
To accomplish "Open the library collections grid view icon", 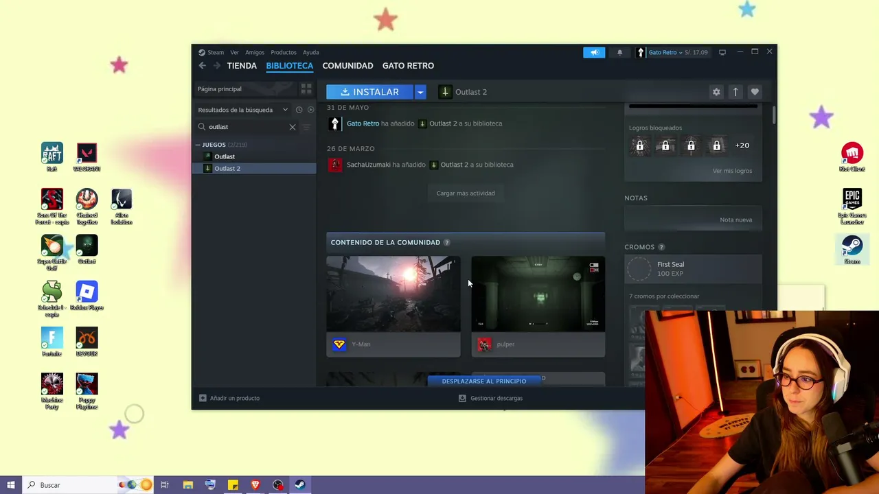I will [306, 89].
